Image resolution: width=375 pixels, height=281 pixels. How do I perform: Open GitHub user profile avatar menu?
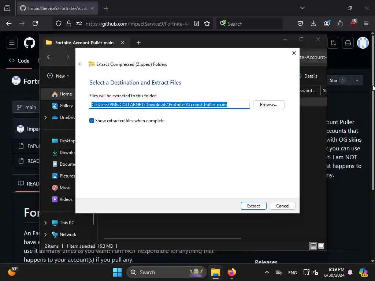click(363, 43)
